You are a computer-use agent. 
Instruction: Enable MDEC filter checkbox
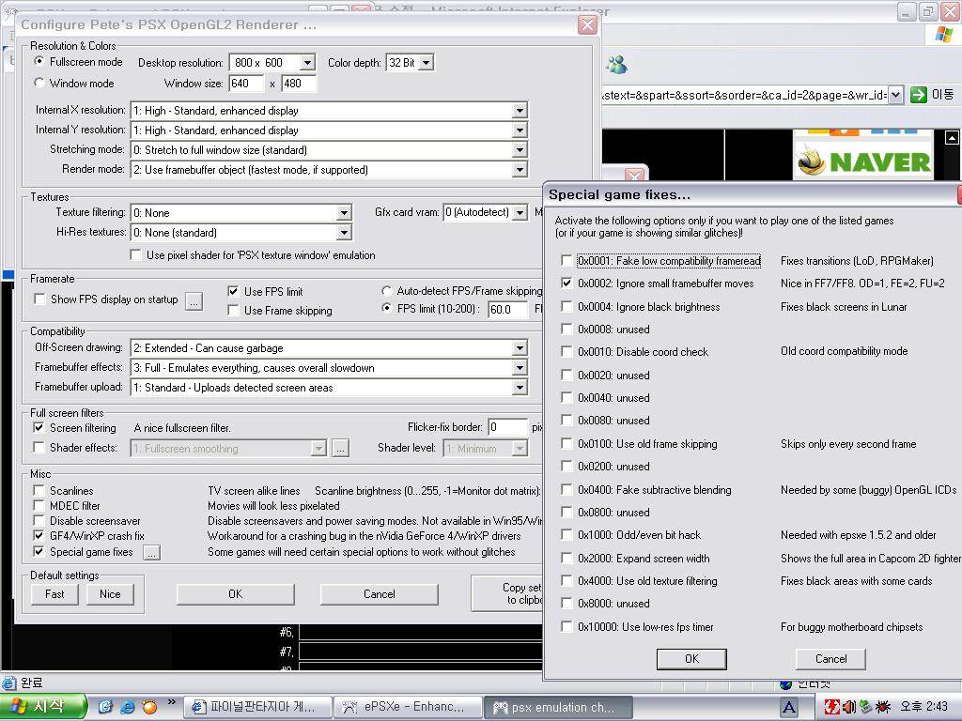tap(39, 505)
